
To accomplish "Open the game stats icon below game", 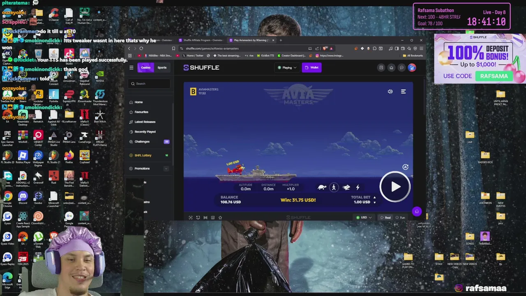I will (213, 217).
